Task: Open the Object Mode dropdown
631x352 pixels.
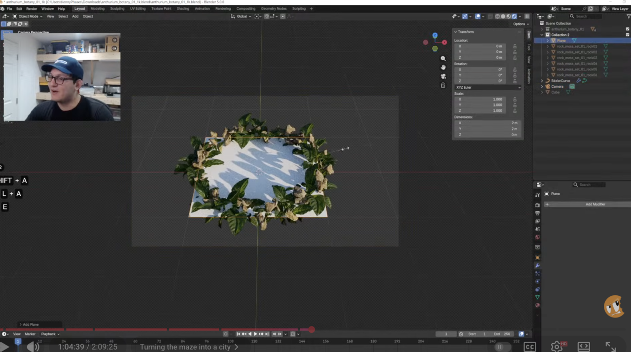Action: [28, 16]
